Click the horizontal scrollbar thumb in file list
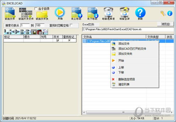Screen dimensions: 176x122 pyautogui.click(x=123, y=112)
